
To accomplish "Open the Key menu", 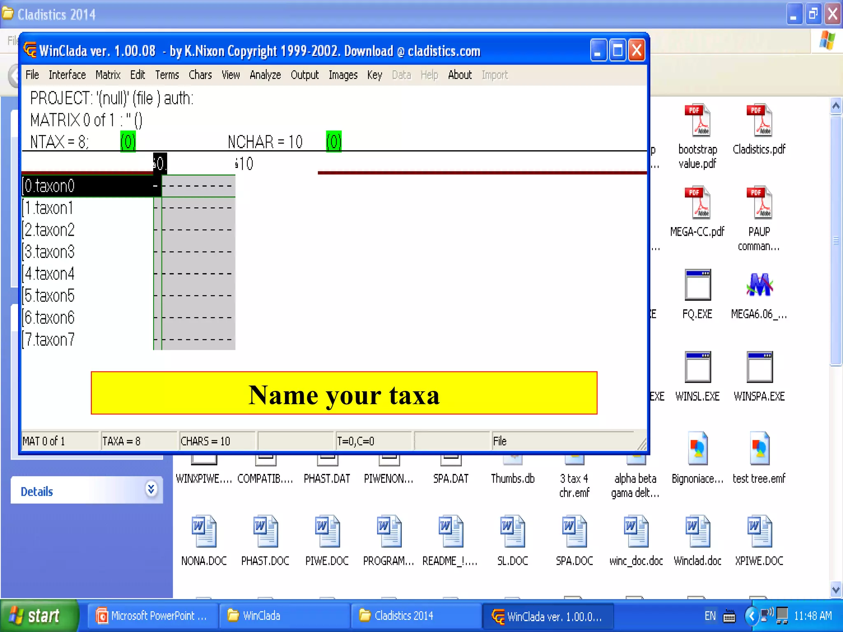I will click(x=375, y=75).
